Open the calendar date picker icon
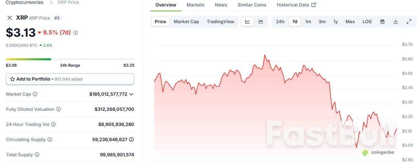420x164 pixels. [x=382, y=22]
